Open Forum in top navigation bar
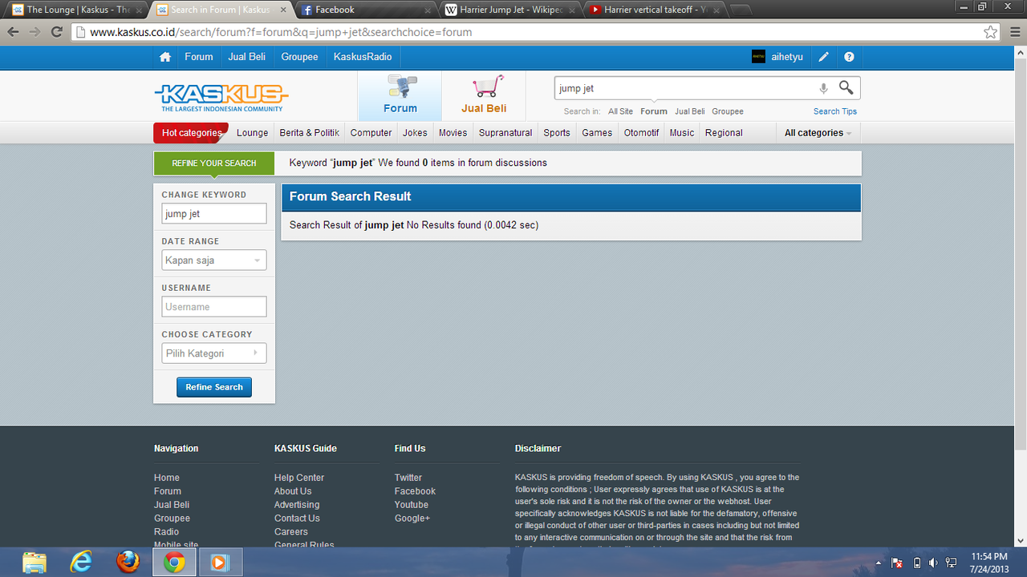Screen dimensions: 1027x577 tap(198, 57)
